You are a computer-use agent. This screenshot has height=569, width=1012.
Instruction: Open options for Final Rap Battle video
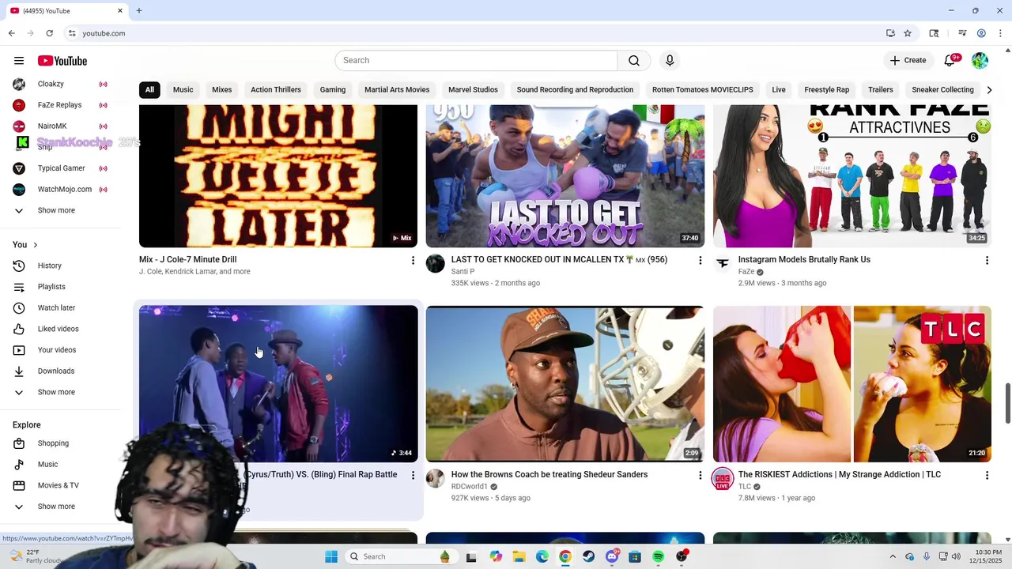(413, 475)
